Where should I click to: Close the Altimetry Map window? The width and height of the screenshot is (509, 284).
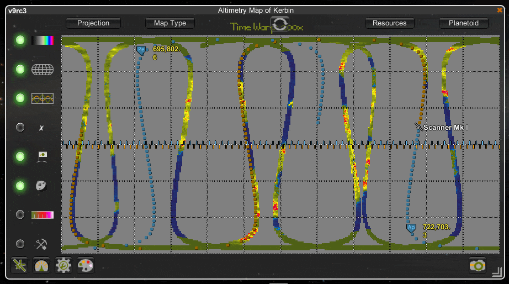click(500, 10)
